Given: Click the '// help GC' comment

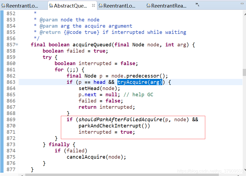Looking at the screenshot, I should tap(138, 95).
